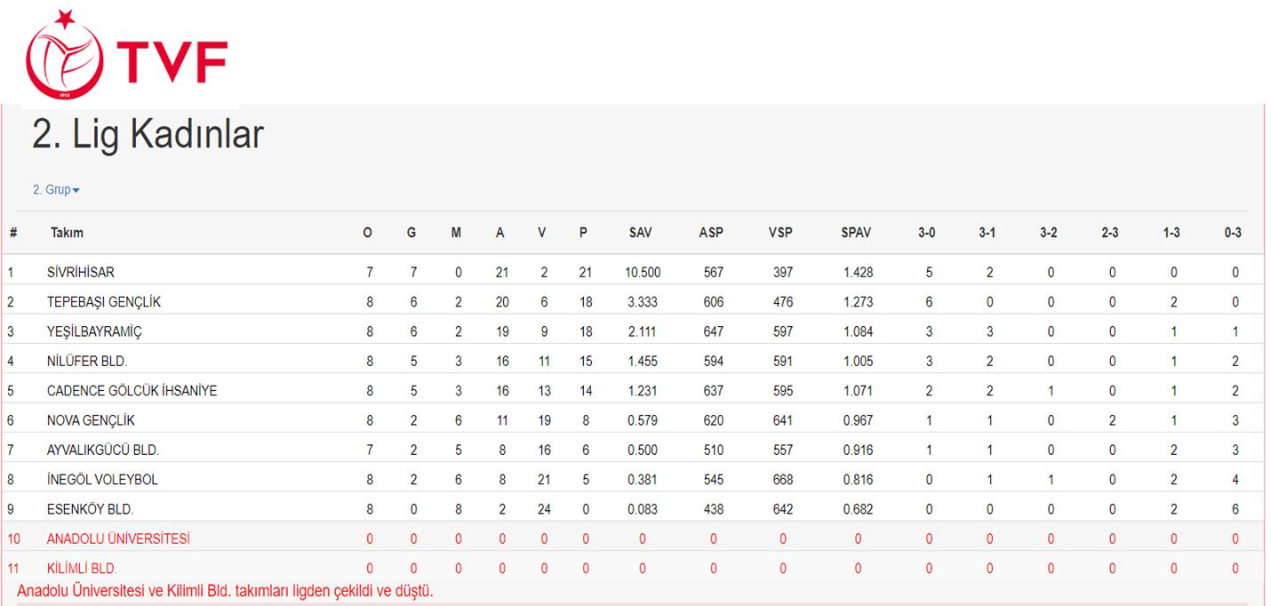
Task: Open the 2. Grup dropdown
Action: point(56,190)
